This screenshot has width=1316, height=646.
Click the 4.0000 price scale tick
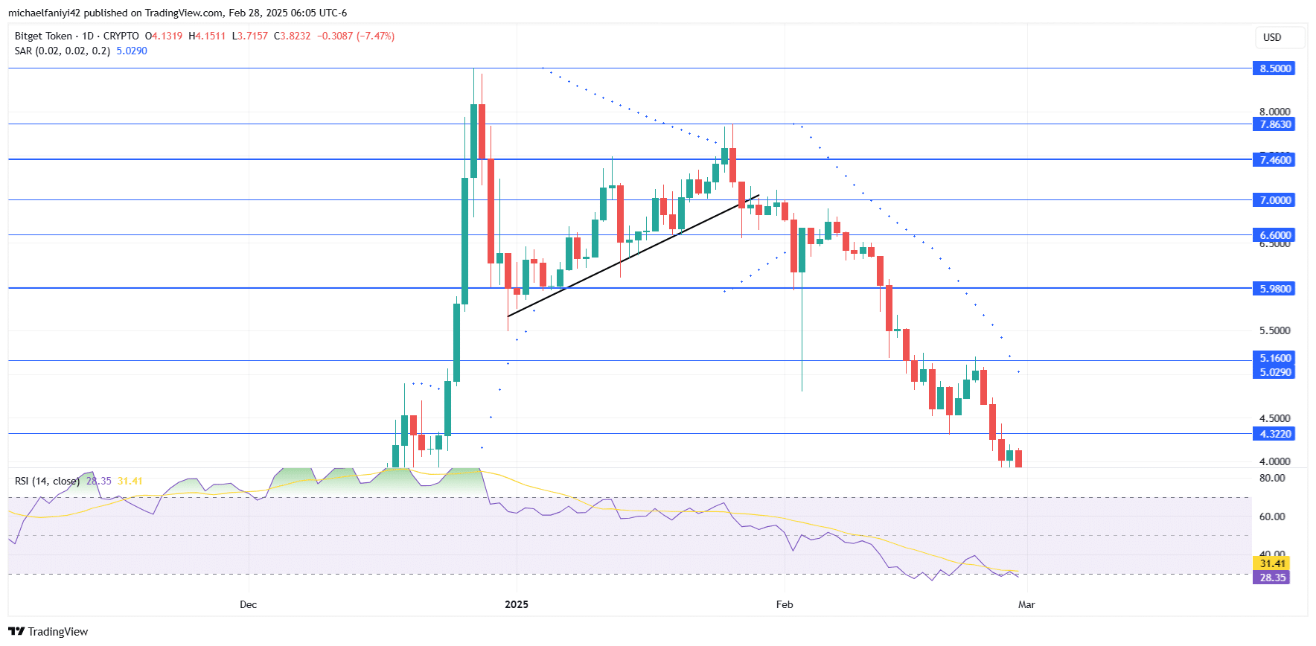(x=1274, y=461)
